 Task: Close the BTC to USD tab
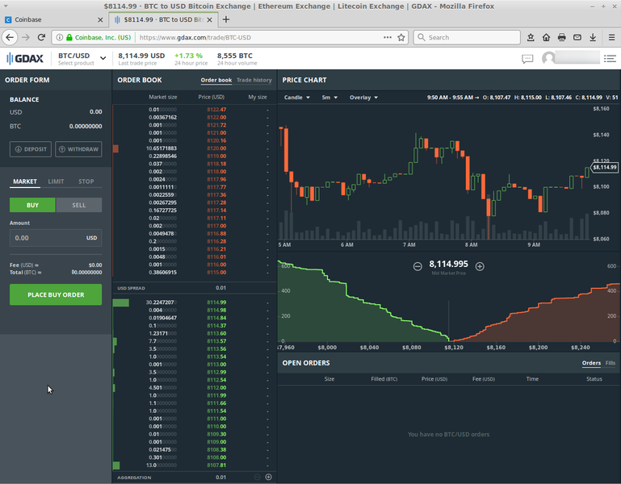[x=209, y=20]
